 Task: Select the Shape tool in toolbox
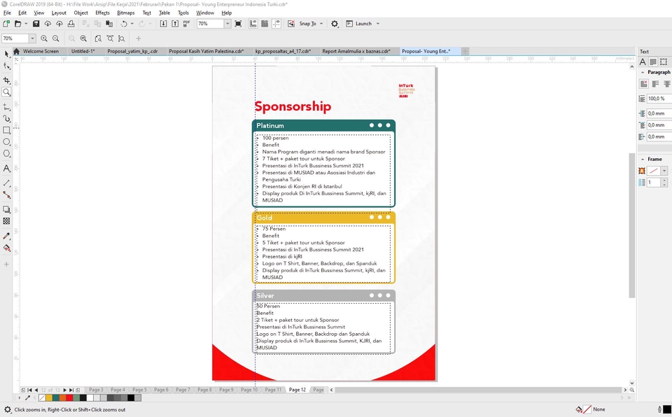(x=6, y=66)
